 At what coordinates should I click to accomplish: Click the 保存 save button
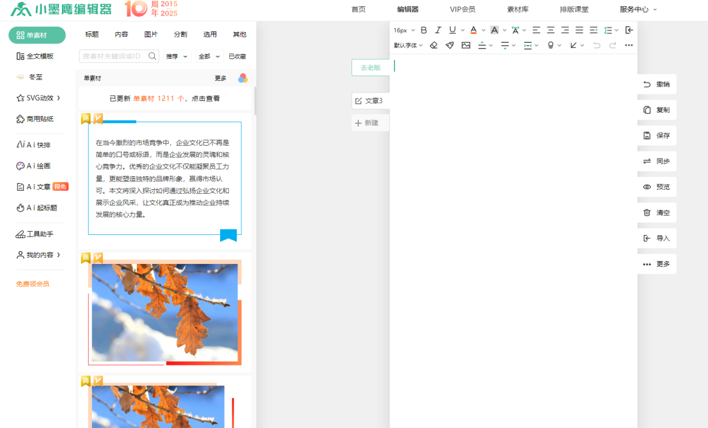[657, 136]
